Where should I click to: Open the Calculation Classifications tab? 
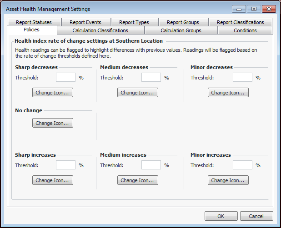click(100, 30)
